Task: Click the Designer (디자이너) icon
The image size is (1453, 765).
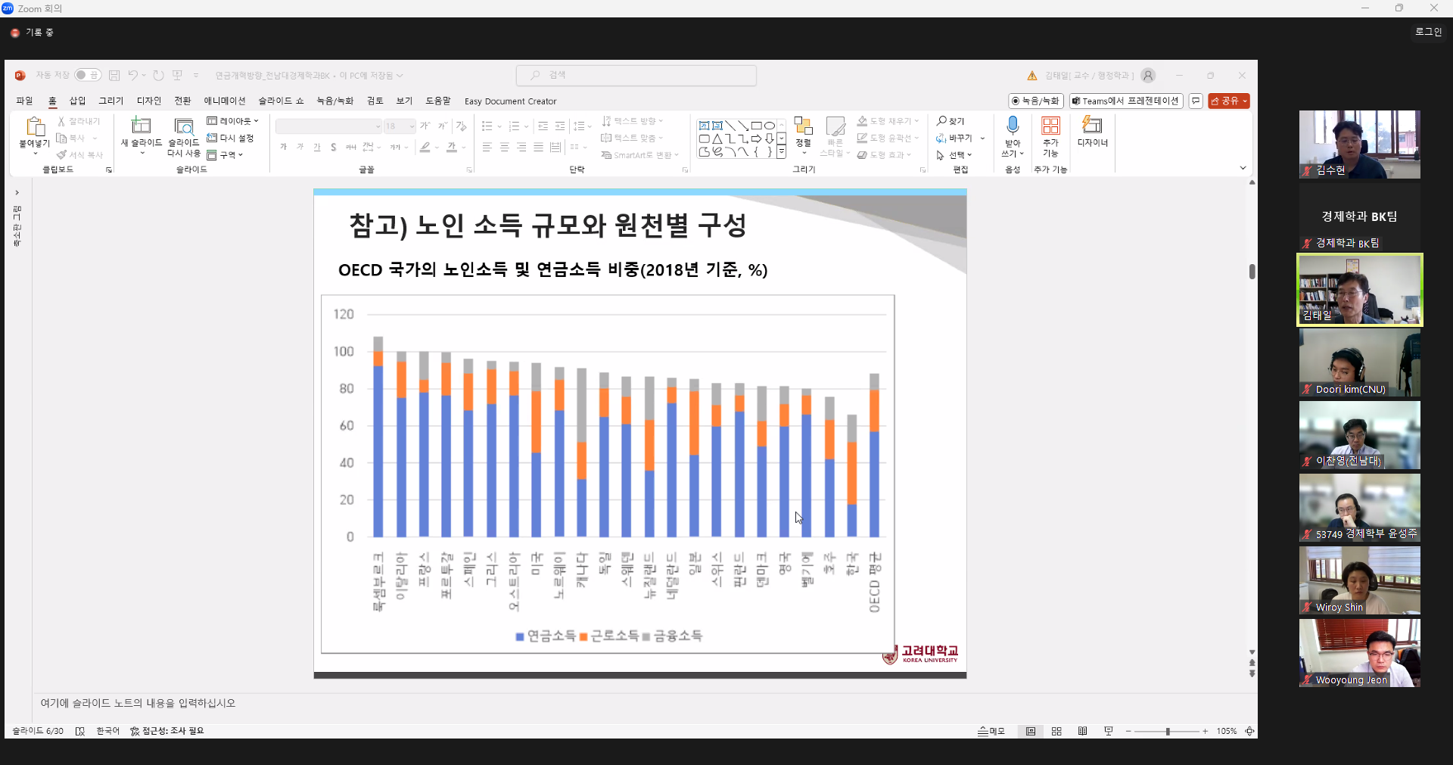Action: [x=1092, y=124]
